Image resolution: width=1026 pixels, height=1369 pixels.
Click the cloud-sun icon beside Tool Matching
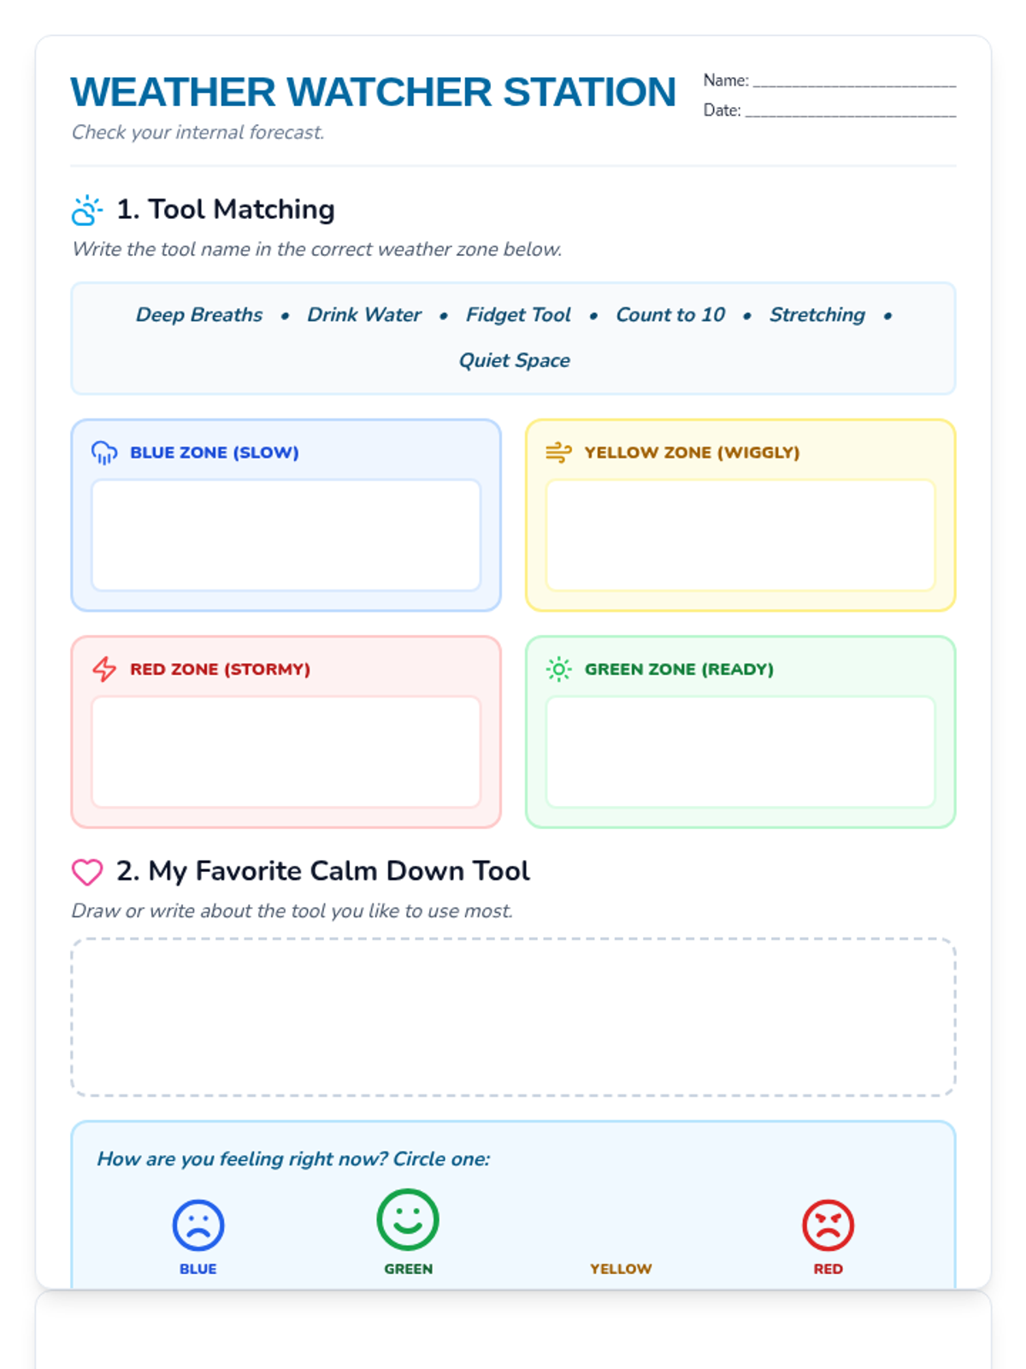(87, 210)
